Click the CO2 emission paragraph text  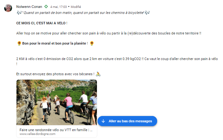click(x=117, y=61)
